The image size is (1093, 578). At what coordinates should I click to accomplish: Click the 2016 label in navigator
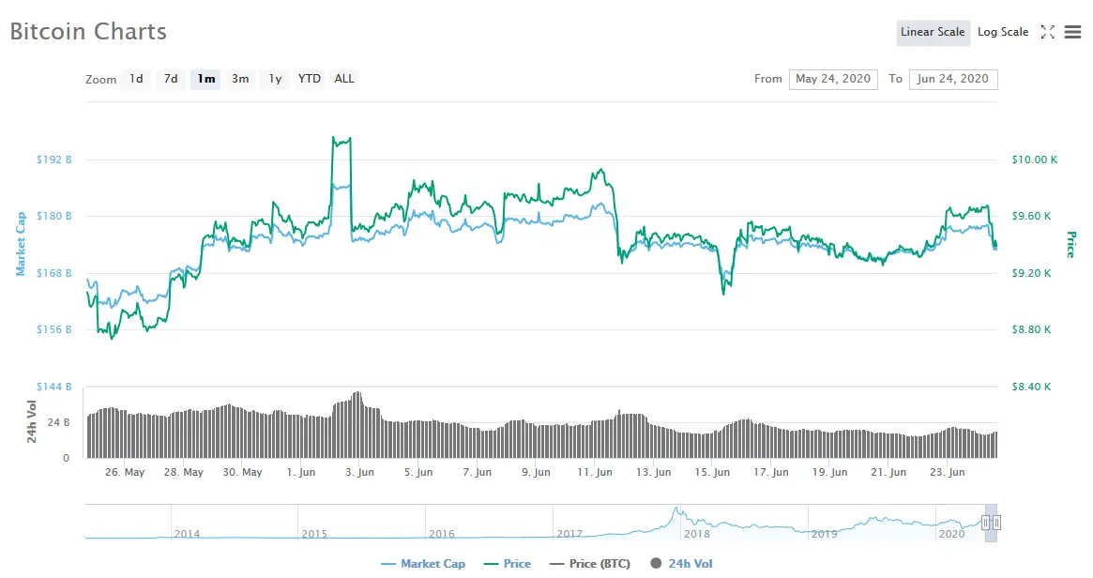442,534
